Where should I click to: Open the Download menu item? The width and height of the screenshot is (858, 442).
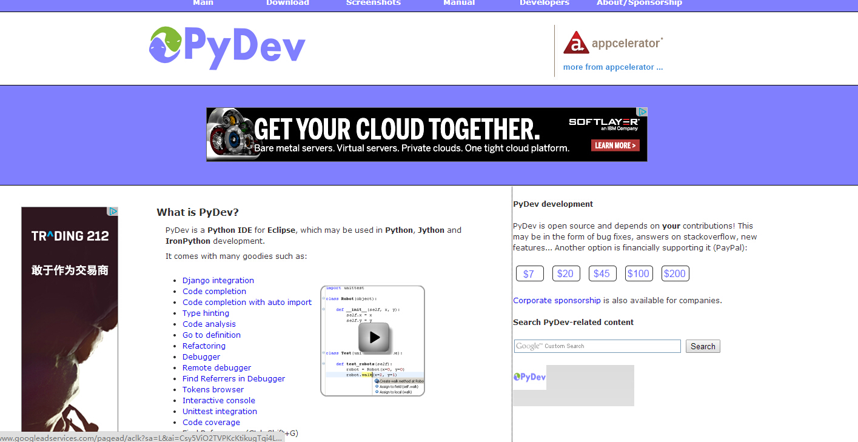[287, 3]
